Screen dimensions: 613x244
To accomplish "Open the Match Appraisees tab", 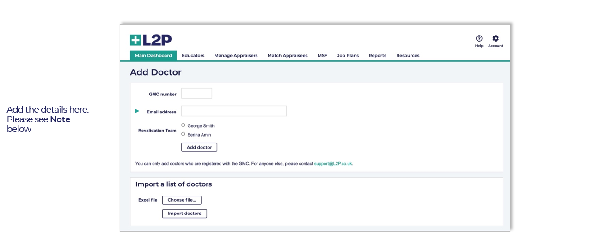I will [x=287, y=56].
